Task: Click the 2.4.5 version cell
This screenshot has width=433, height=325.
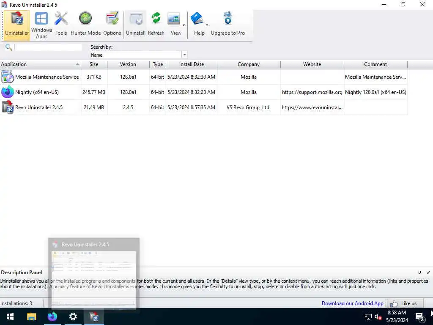Action: pos(128,107)
